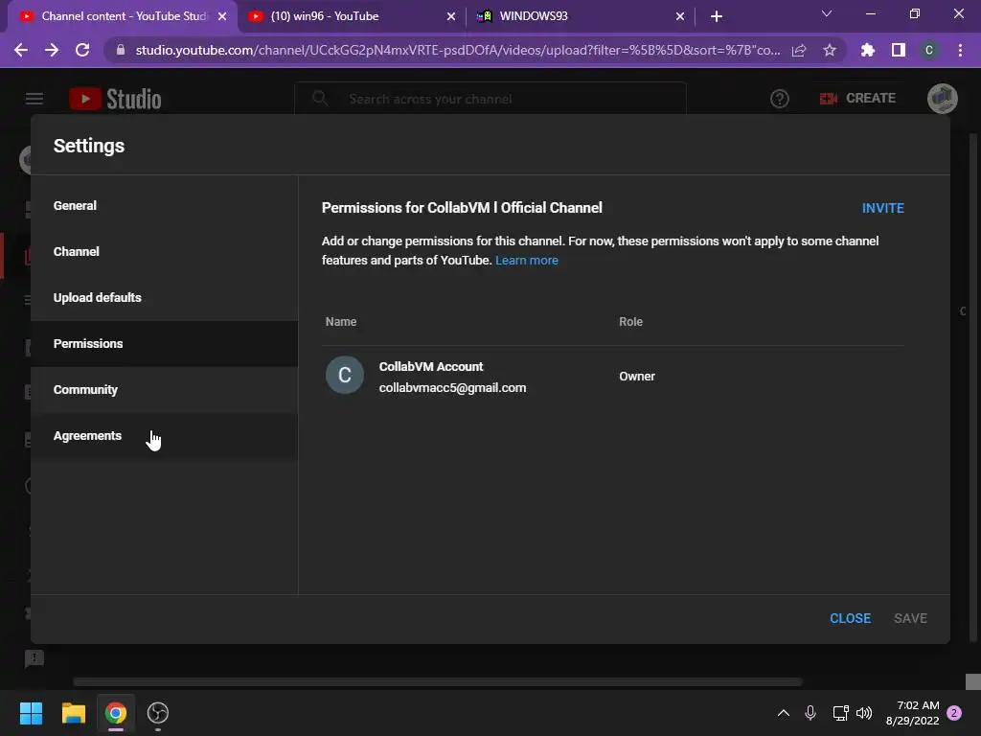Click the Chrome taskbar icon

pyautogui.click(x=116, y=713)
